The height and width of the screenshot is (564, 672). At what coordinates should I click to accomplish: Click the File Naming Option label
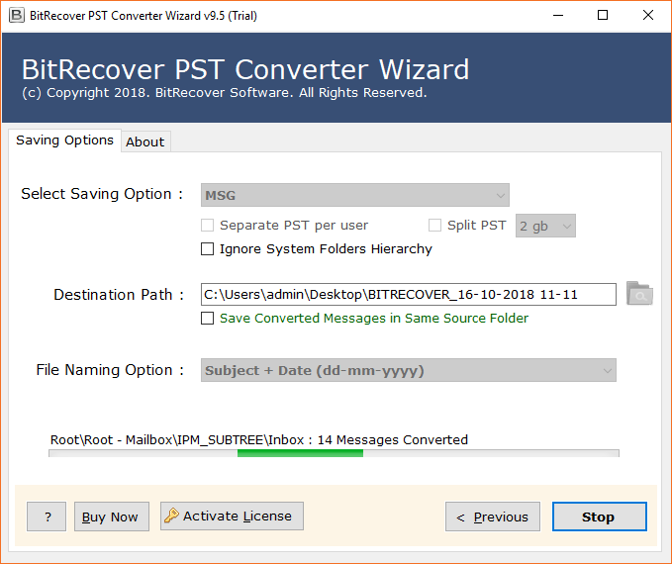pyautogui.click(x=110, y=370)
